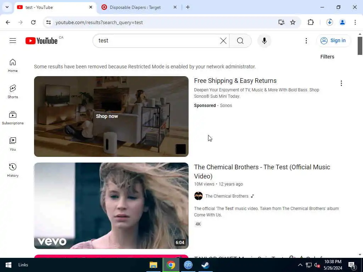The height and width of the screenshot is (272, 363).
Task: Open YouTube settings three-dot menu
Action: [306, 41]
